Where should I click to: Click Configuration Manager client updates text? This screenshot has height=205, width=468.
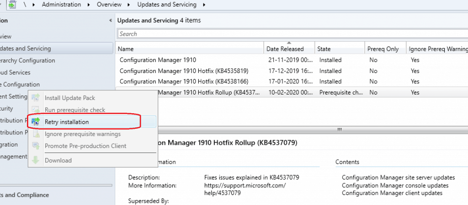tap(392, 193)
